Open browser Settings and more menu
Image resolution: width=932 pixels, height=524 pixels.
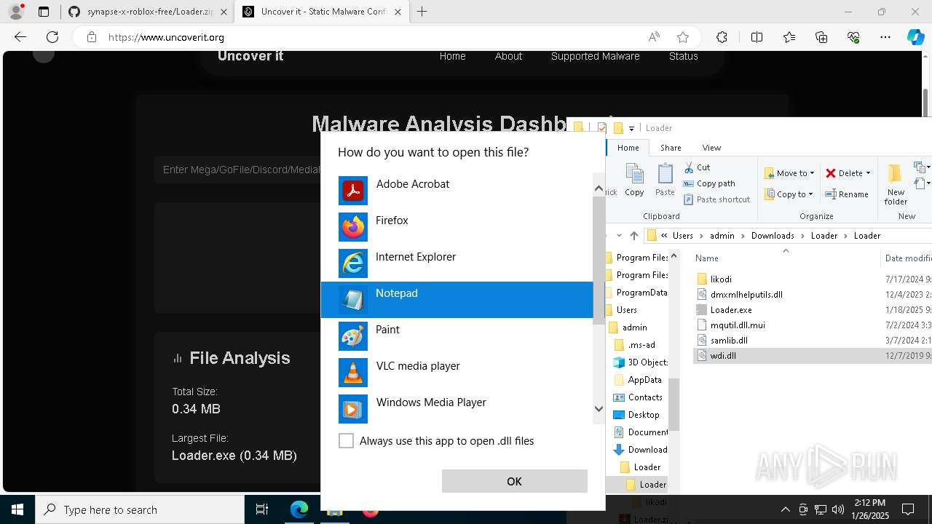pos(885,37)
